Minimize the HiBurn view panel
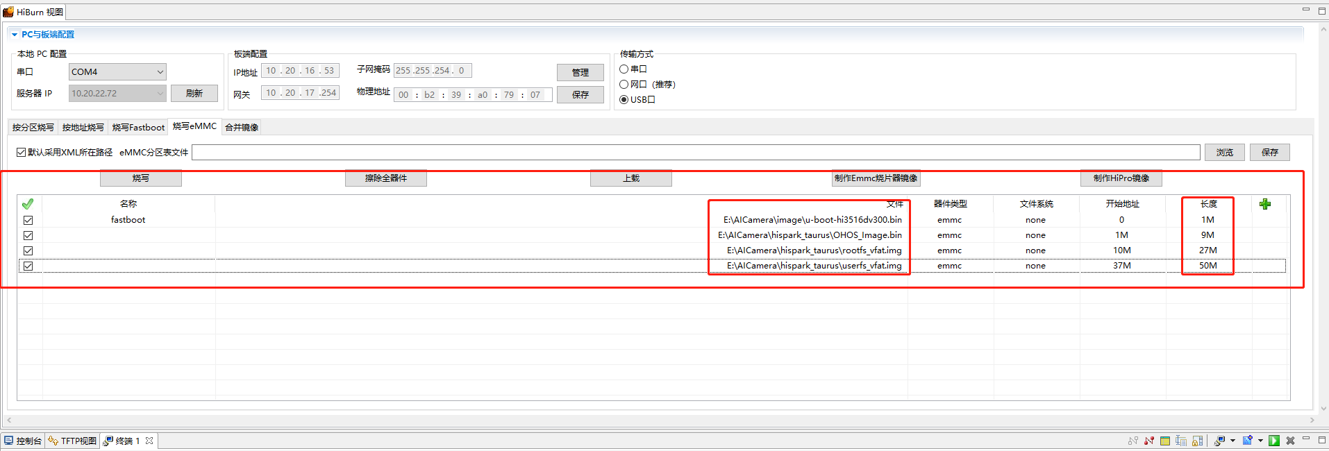1329x451 pixels. [x=1306, y=10]
